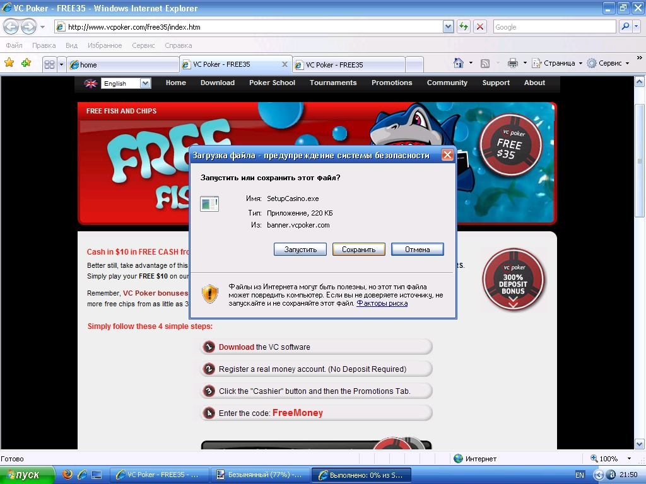
Task: Click the Add to Favorites icon
Action: coord(26,63)
